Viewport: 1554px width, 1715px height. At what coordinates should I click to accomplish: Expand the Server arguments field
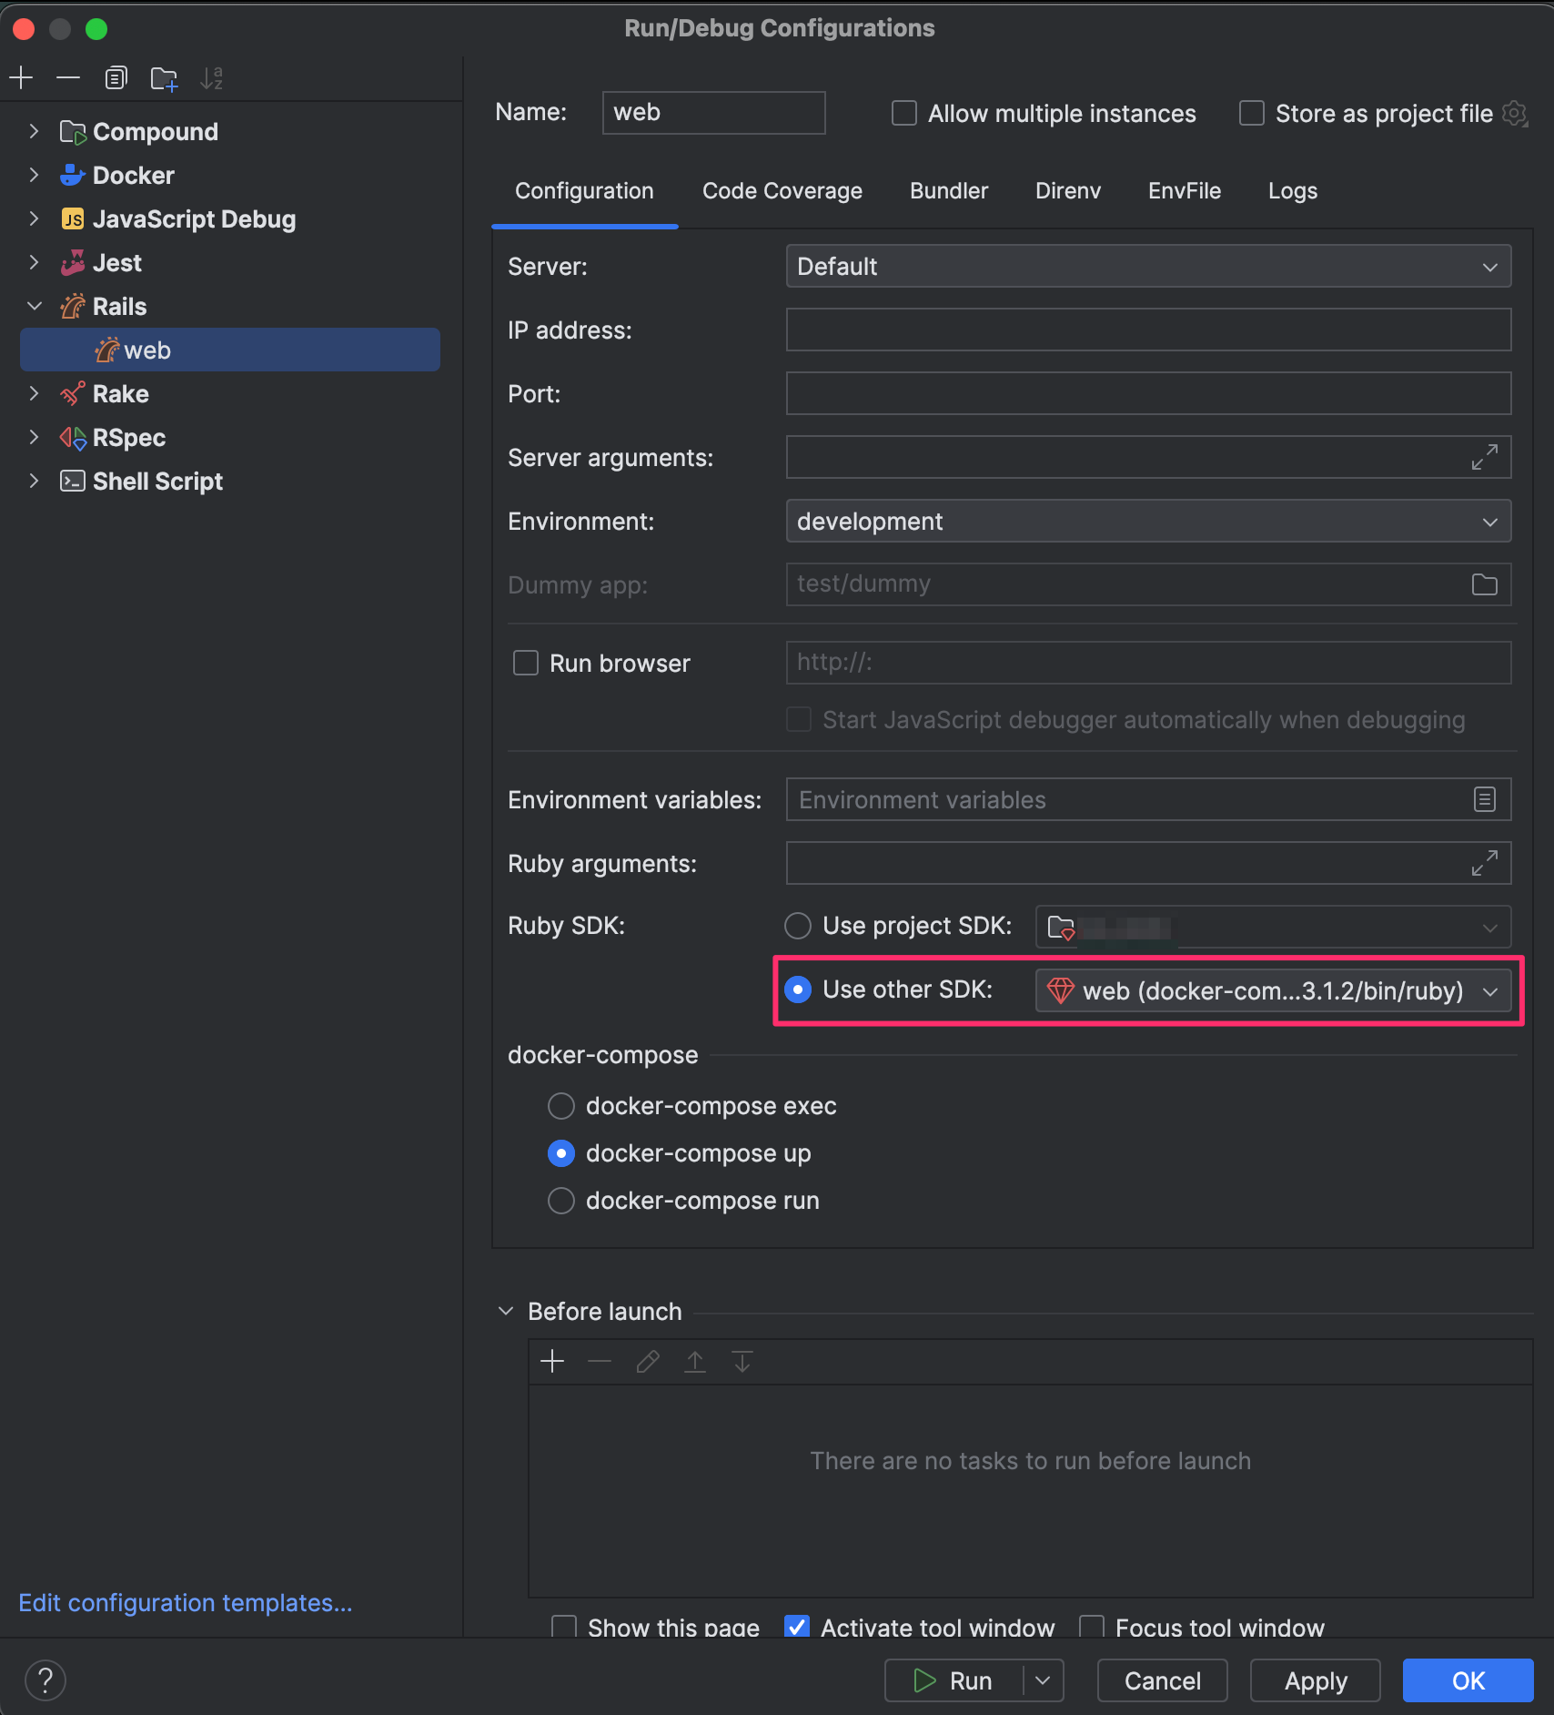tap(1484, 457)
